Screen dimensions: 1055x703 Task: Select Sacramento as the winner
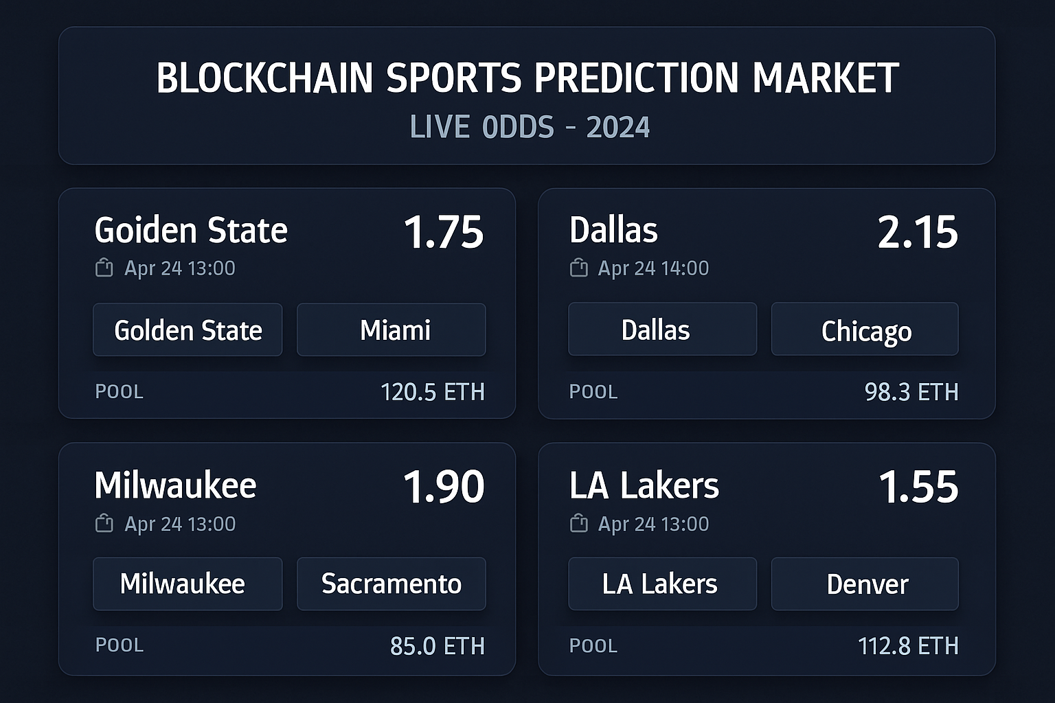392,584
